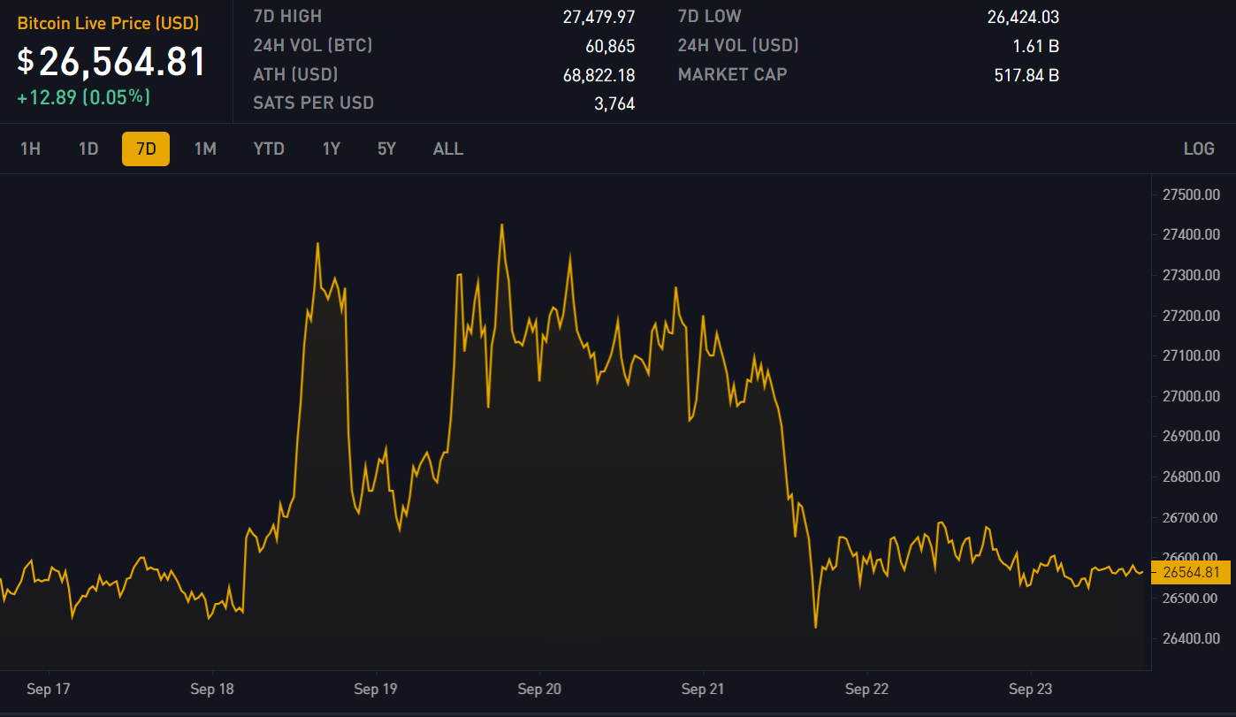Click the yellow current price tag on axis
The image size is (1236, 717).
click(x=1191, y=572)
